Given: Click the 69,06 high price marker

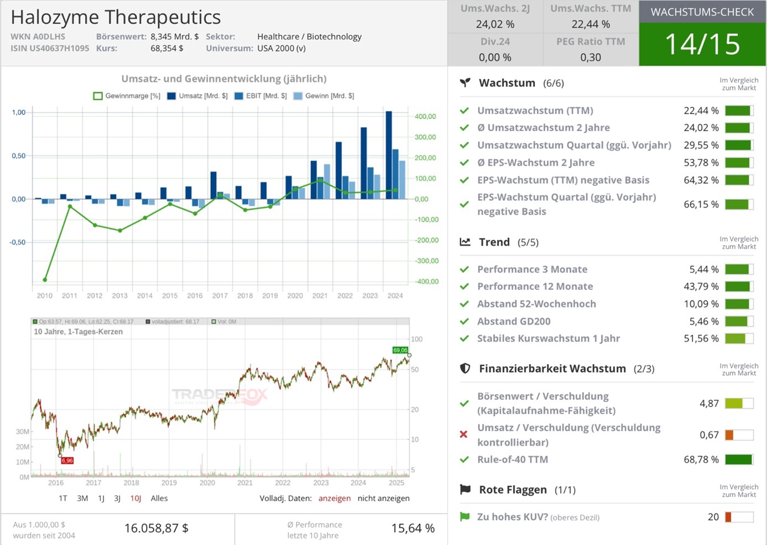Looking at the screenshot, I should [x=400, y=350].
